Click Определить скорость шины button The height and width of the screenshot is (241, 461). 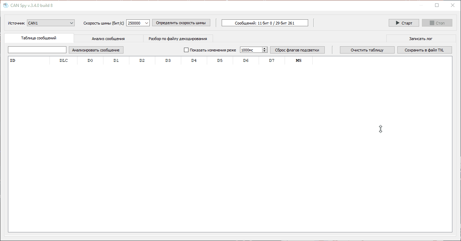tap(181, 23)
